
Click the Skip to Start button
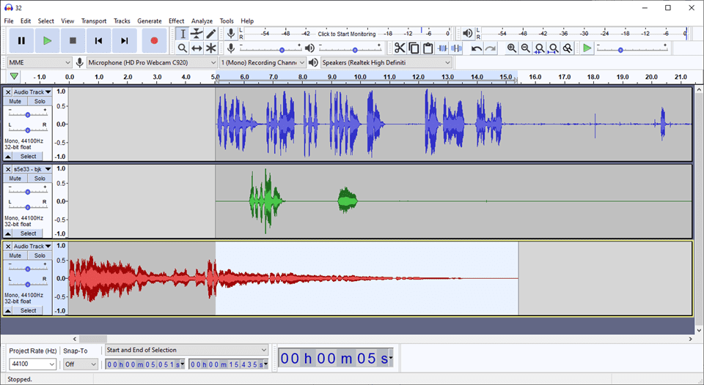pyautogui.click(x=98, y=41)
